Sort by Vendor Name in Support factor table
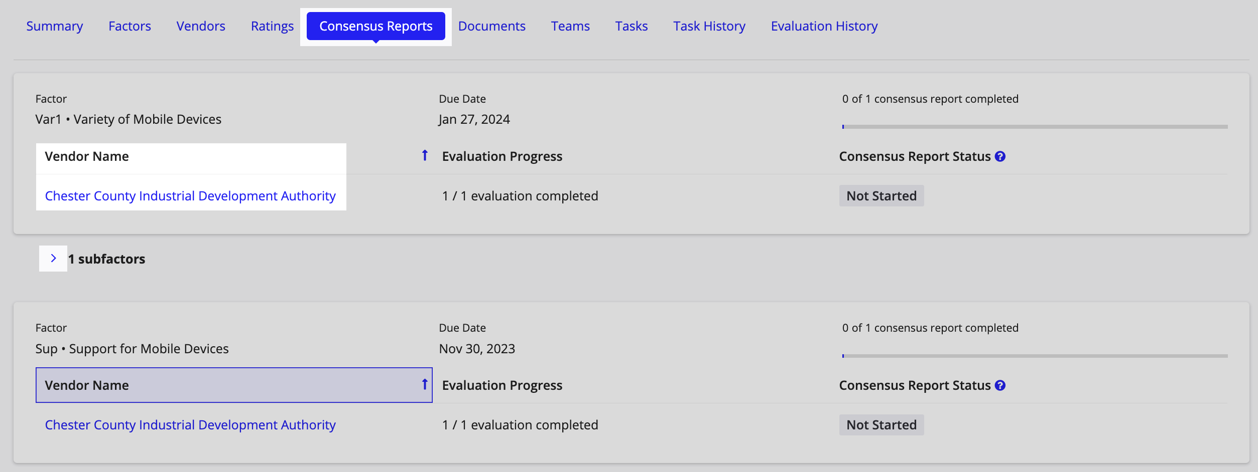Image resolution: width=1258 pixels, height=472 pixels. [234, 385]
